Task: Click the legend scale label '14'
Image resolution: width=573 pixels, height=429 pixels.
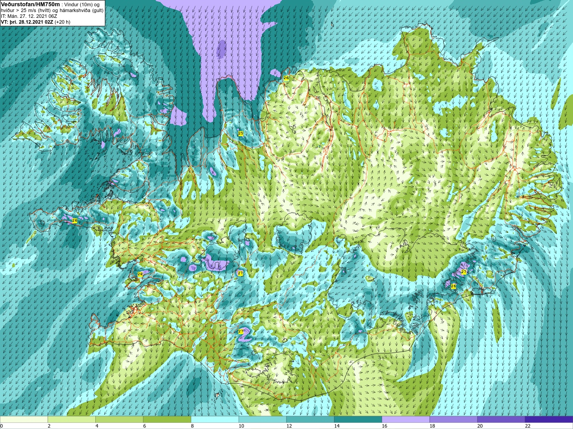Action: click(337, 426)
